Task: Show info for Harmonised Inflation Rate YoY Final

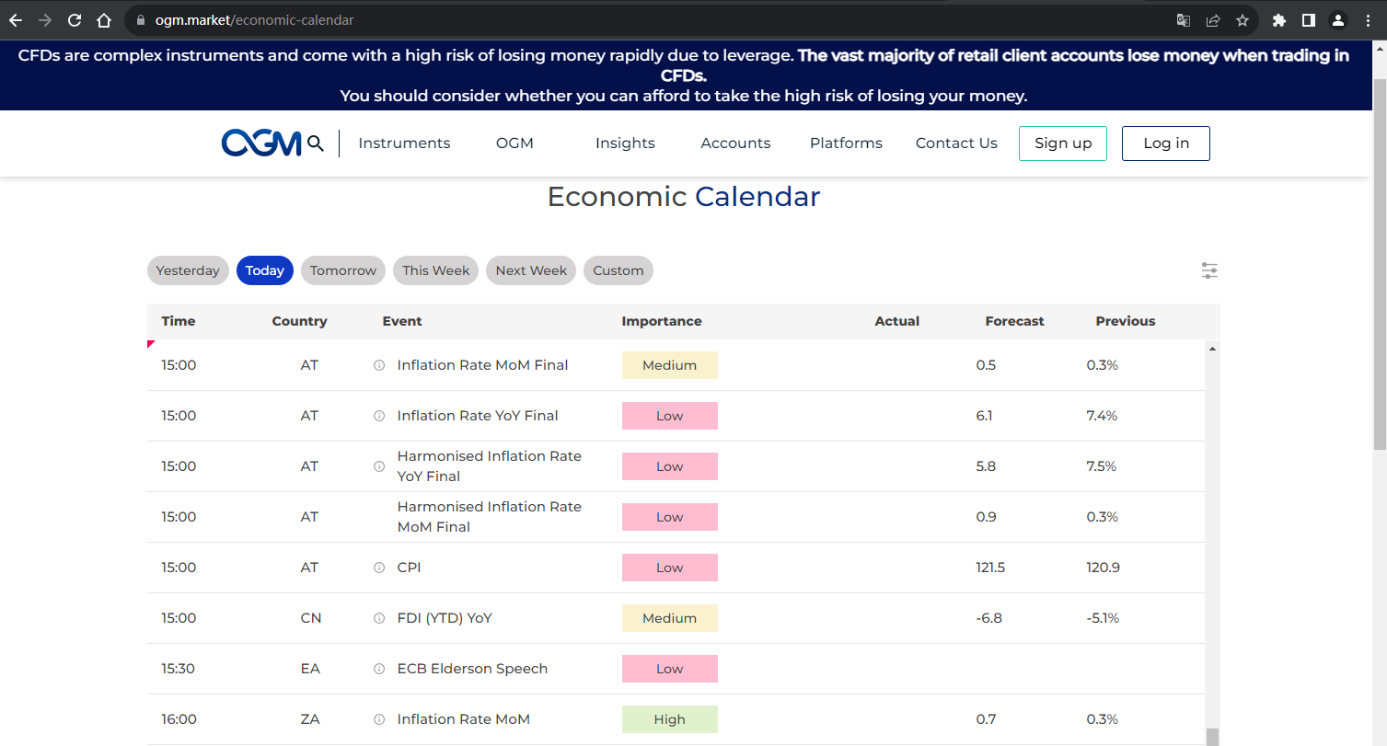Action: pyautogui.click(x=379, y=466)
